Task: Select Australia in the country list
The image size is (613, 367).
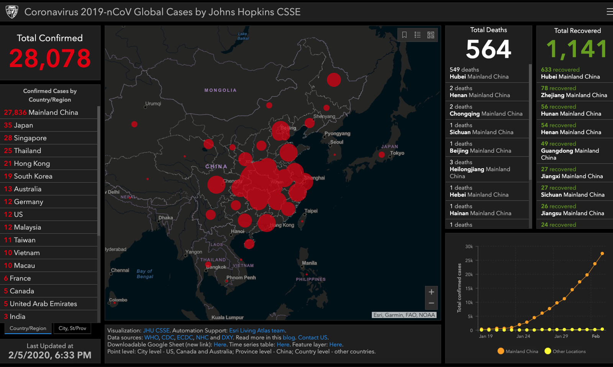Action: coord(49,189)
